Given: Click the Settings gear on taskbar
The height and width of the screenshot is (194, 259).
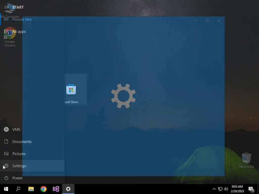Looking at the screenshot, I should click(68, 189).
